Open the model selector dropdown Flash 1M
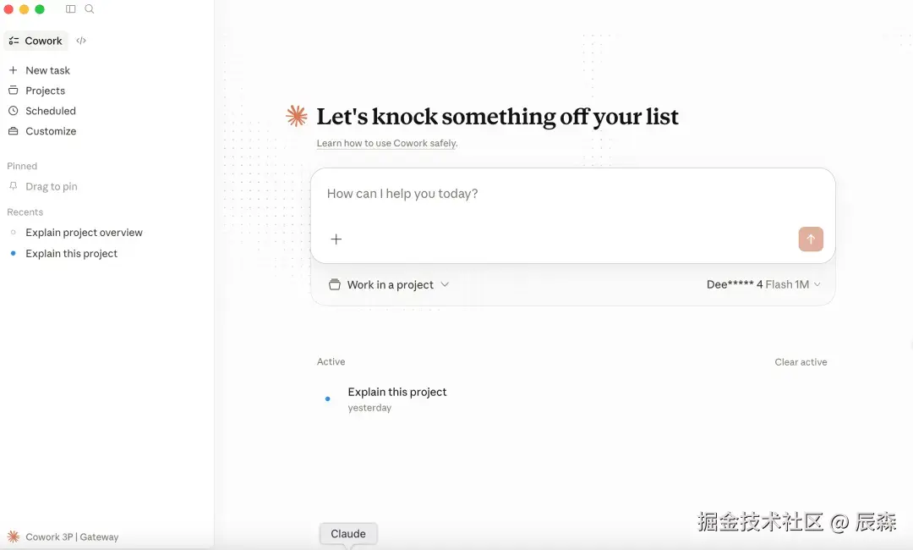The image size is (913, 550). click(x=763, y=284)
